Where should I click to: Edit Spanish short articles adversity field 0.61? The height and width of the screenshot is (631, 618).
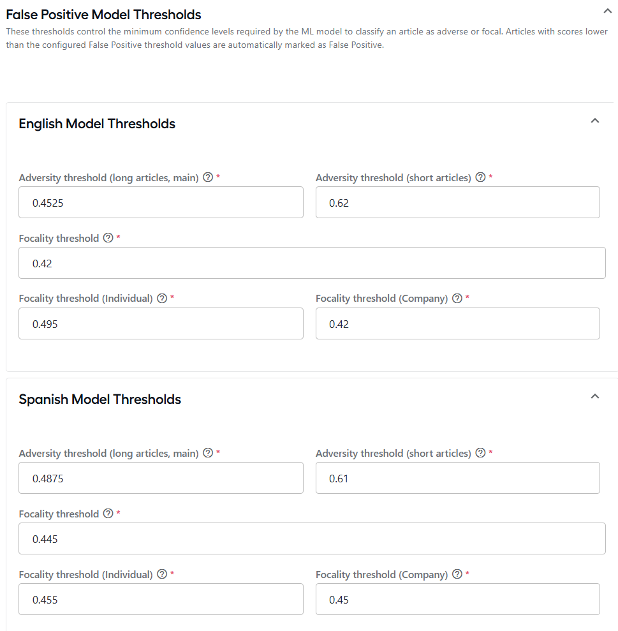click(458, 478)
